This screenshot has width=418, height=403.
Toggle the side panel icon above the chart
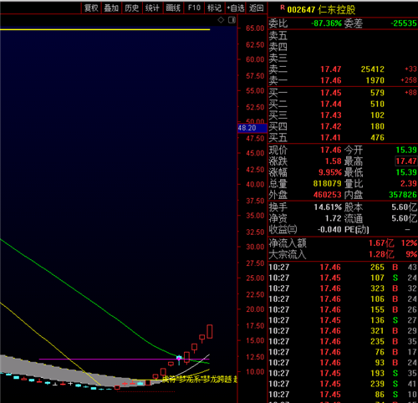click(x=232, y=20)
